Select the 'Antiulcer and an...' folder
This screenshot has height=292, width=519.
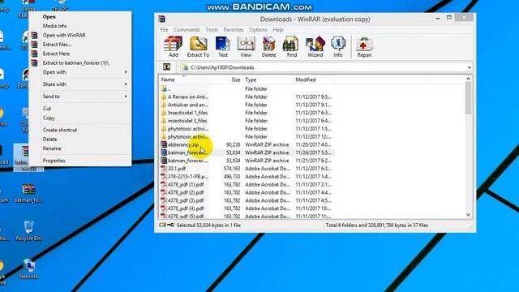247,105
